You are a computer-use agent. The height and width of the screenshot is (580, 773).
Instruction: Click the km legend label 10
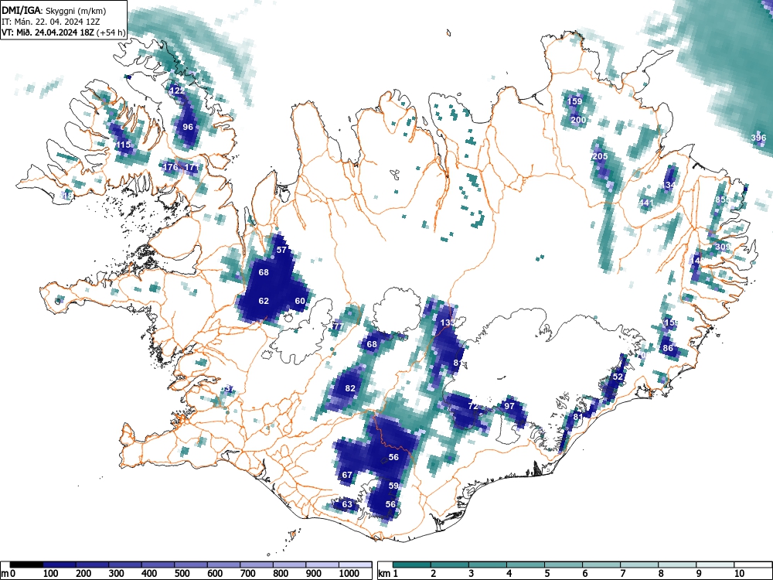tap(738, 573)
